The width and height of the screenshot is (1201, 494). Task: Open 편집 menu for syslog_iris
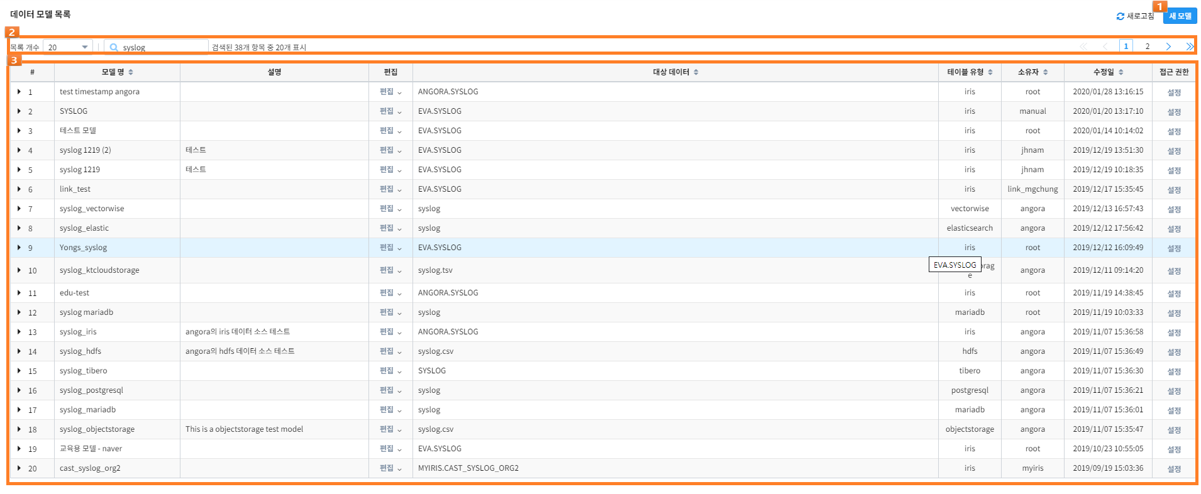[x=390, y=332]
